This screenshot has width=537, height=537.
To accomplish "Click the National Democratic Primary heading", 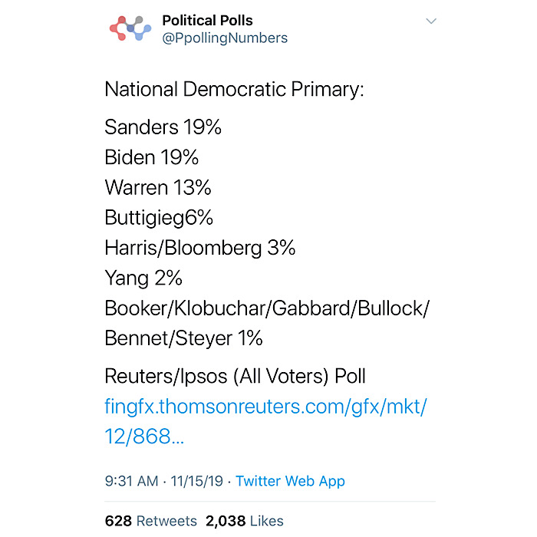I will [234, 90].
